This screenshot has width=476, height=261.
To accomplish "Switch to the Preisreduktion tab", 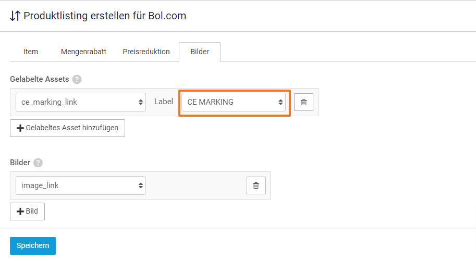I will [x=146, y=52].
